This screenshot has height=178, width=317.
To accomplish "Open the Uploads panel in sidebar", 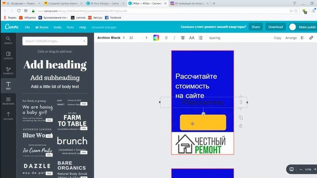I will (x=8, y=116).
